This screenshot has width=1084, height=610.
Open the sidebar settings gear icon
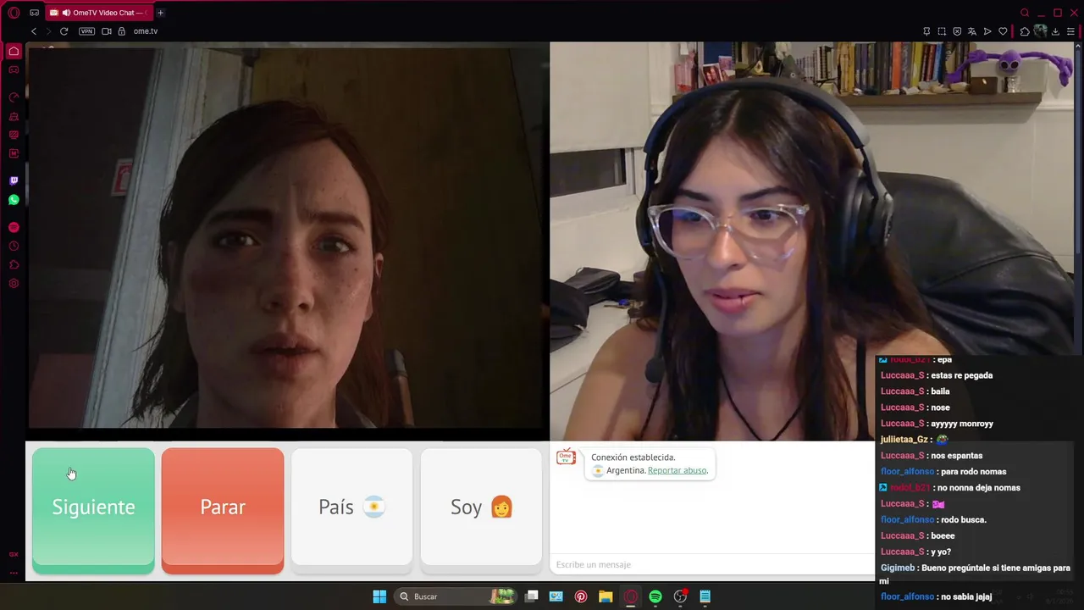14,283
